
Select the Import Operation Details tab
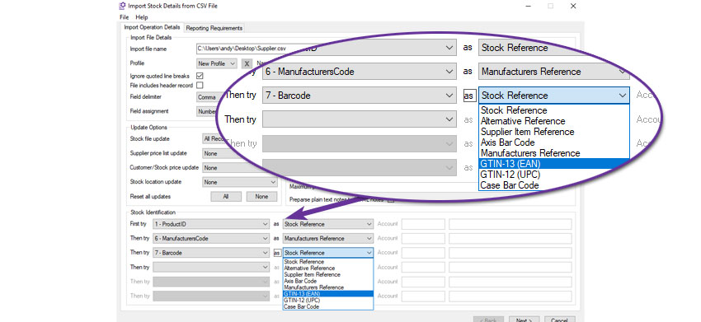(x=152, y=27)
